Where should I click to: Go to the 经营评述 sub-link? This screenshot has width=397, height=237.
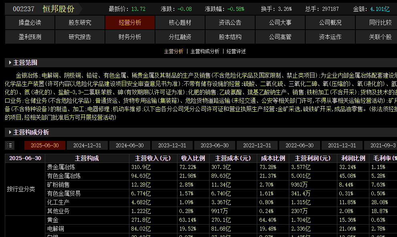click(236, 51)
